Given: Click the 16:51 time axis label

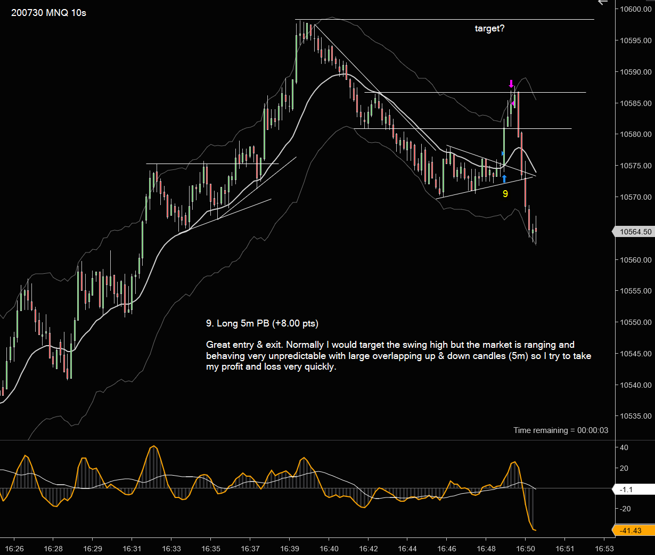Looking at the screenshot, I should point(565,549).
